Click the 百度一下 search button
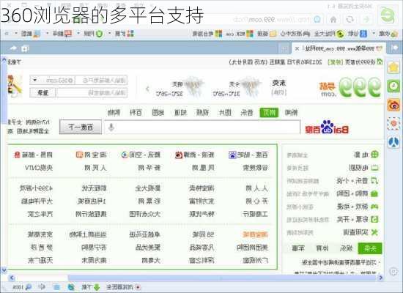The image size is (403, 293). tap(81, 127)
